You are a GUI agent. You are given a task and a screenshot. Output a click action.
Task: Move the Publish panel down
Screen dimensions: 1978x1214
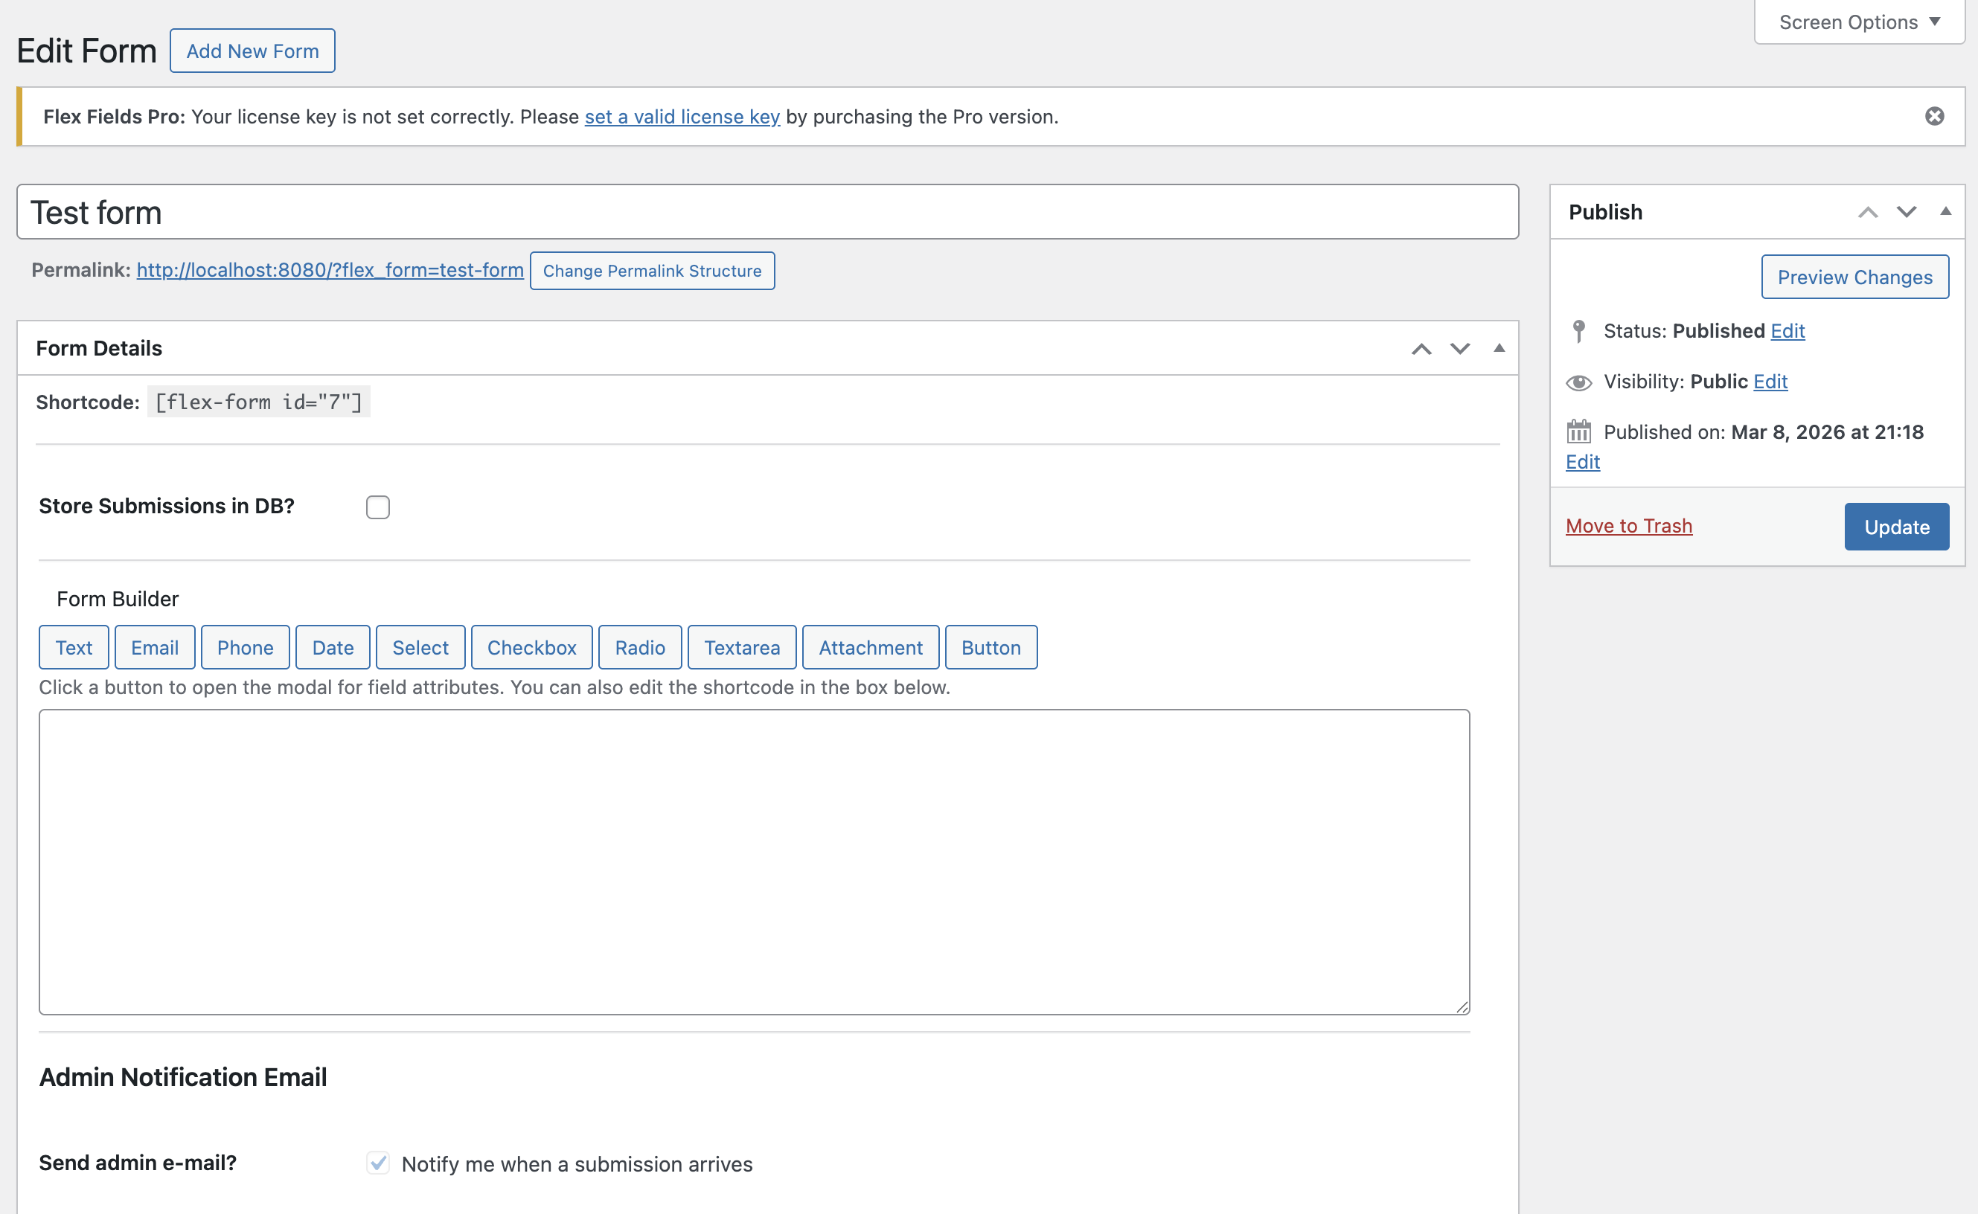[1905, 211]
